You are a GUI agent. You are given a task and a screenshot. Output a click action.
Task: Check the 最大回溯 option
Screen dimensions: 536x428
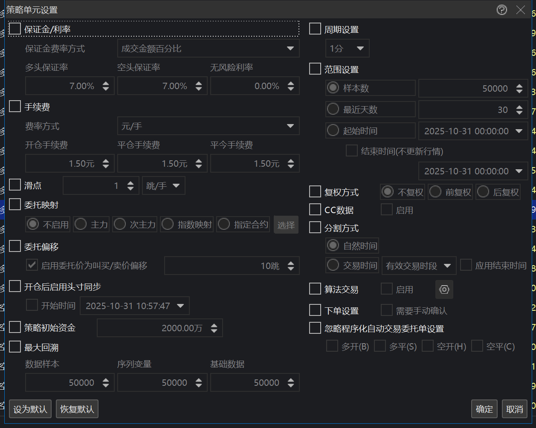pyautogui.click(x=15, y=347)
